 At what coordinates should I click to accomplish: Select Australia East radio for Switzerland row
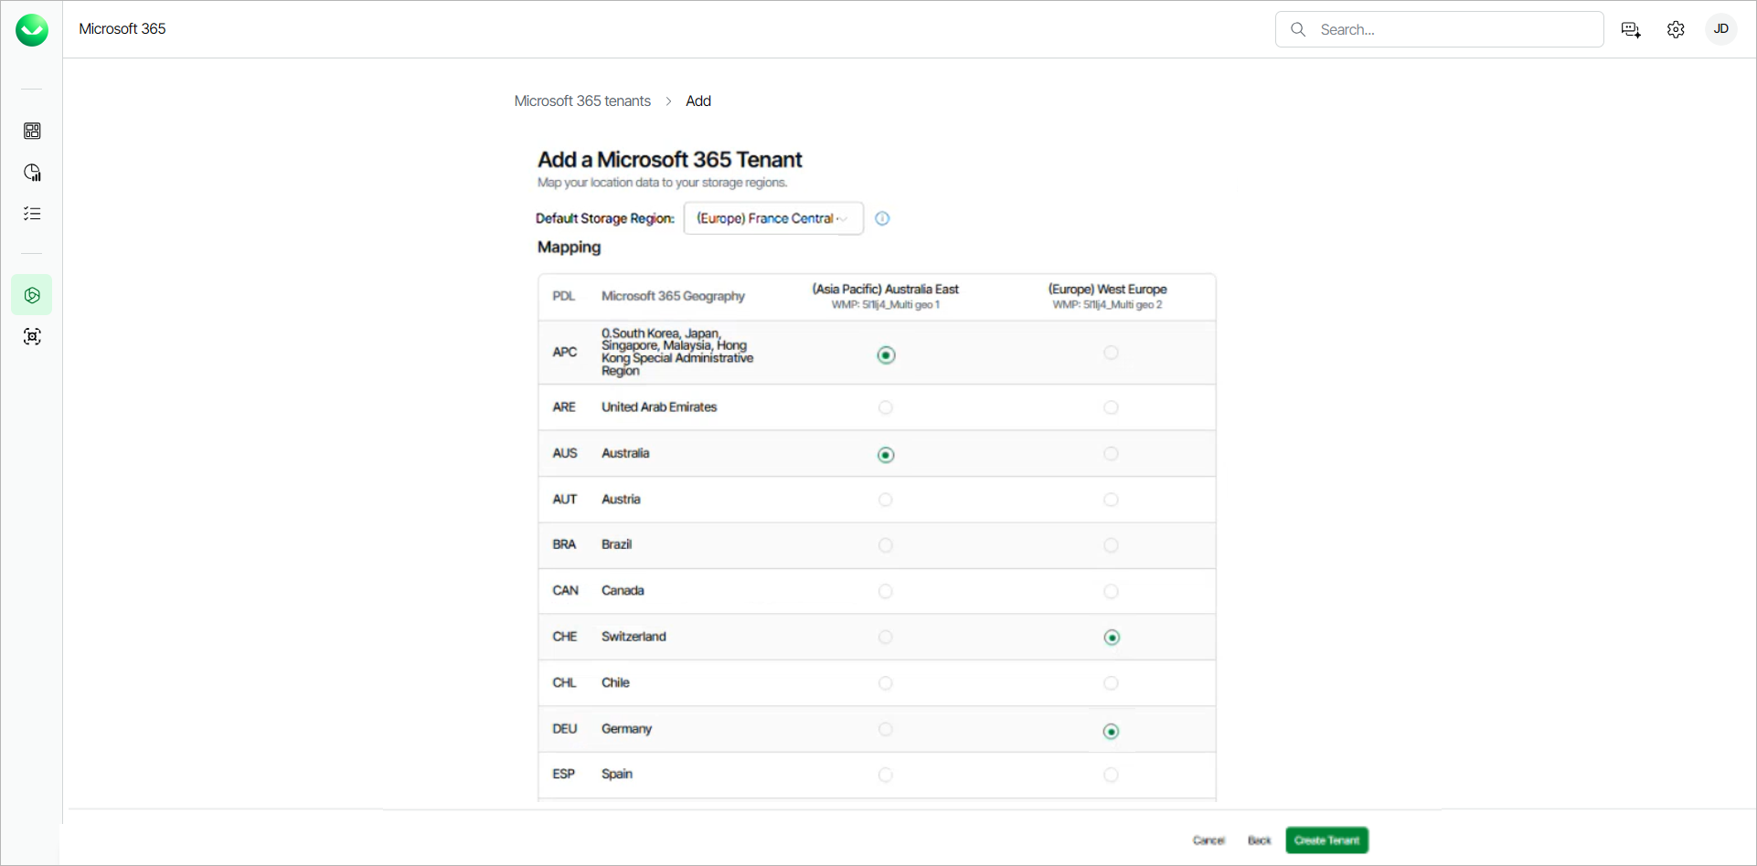click(x=886, y=637)
